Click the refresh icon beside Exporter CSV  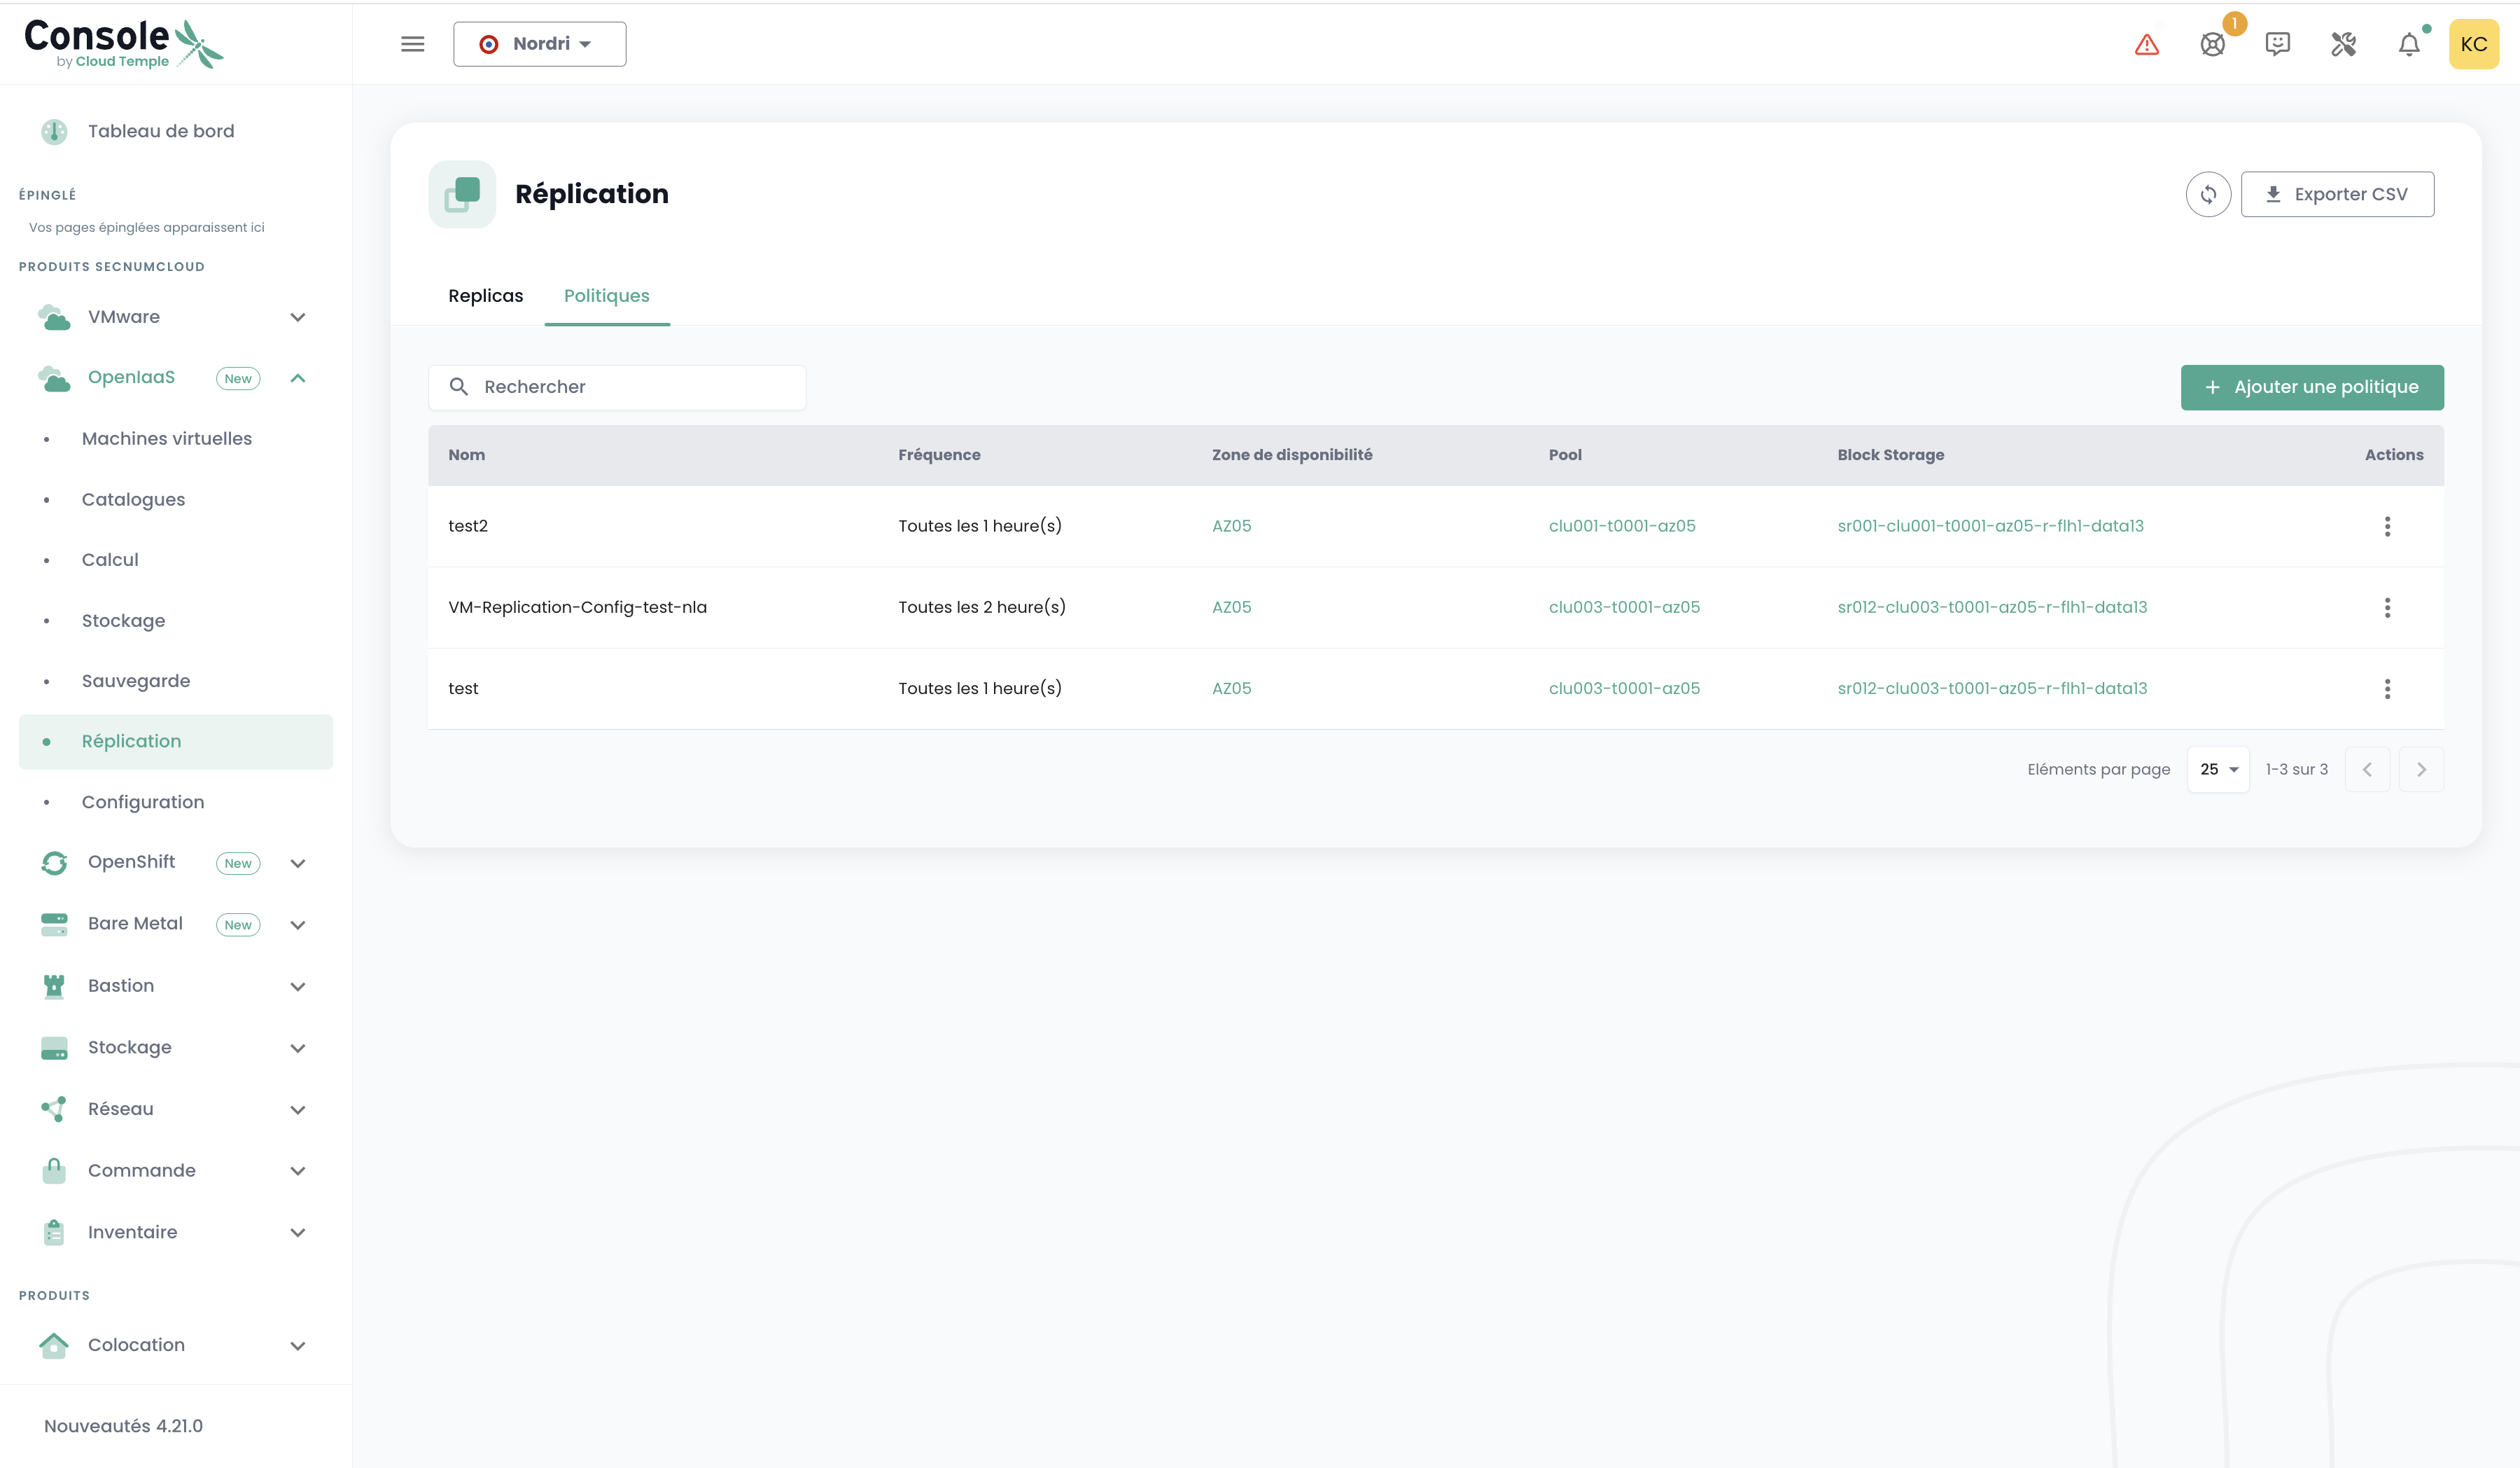[2208, 194]
